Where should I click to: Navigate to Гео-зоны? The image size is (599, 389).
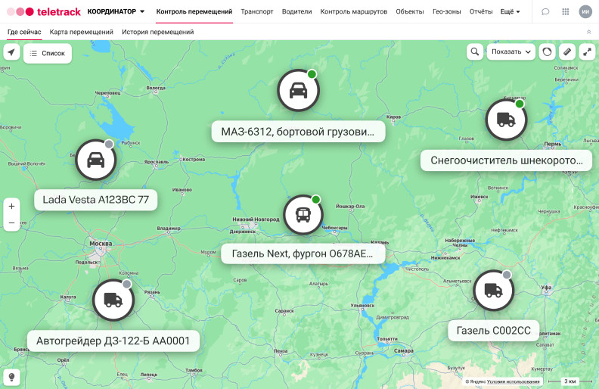446,11
